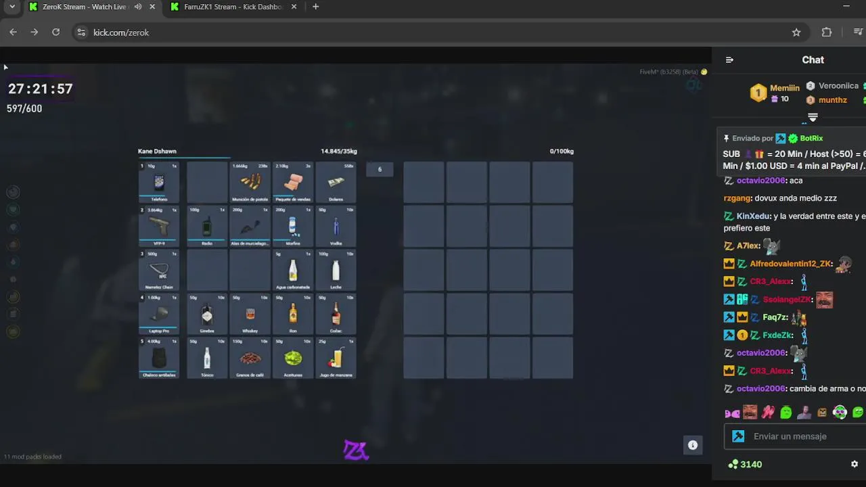This screenshot has height=487, width=866.
Task: Open a new browser tab
Action: [x=315, y=7]
